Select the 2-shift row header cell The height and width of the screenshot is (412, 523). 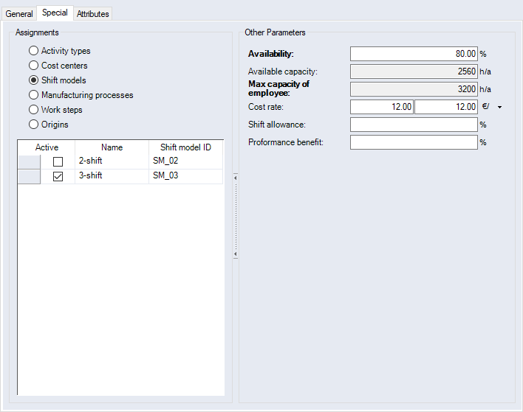(x=29, y=161)
